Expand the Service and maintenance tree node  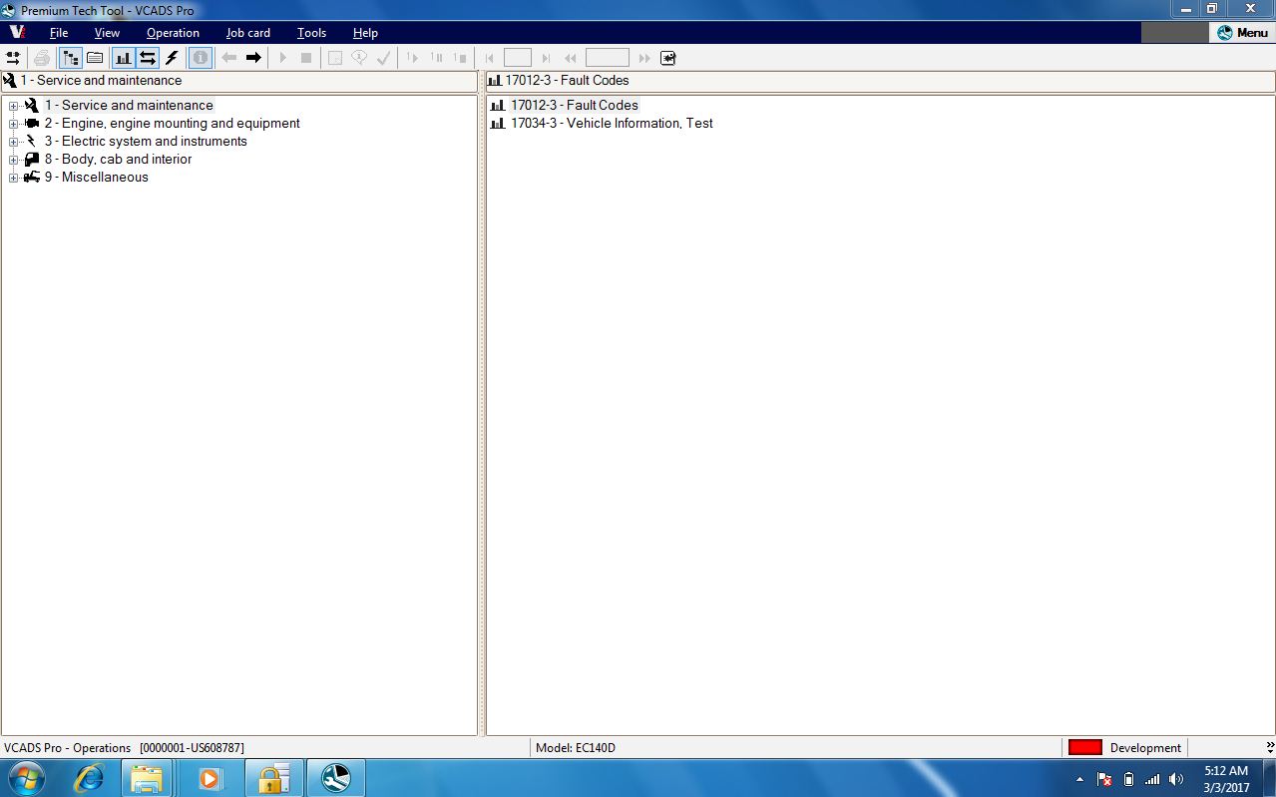pyautogui.click(x=13, y=106)
